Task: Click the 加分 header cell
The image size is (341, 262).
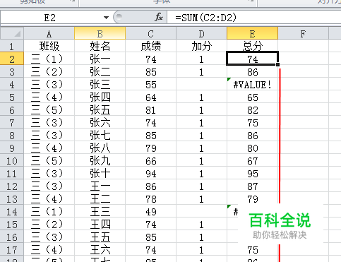Action: click(x=201, y=46)
